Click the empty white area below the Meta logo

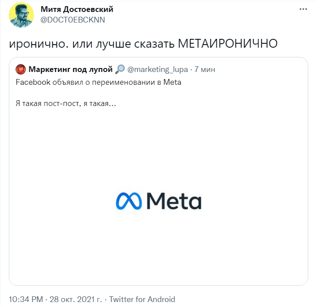[159, 252]
